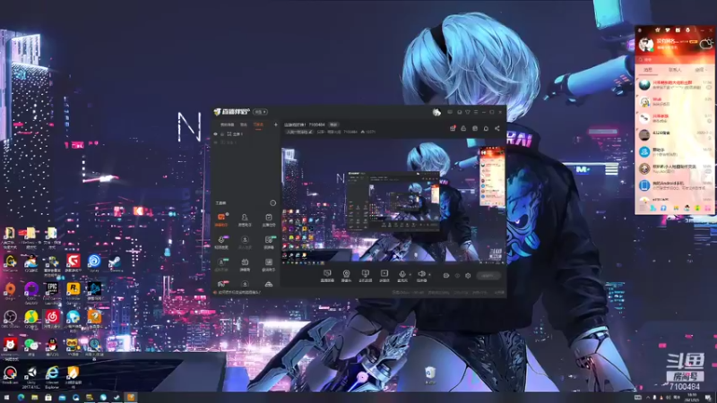The height and width of the screenshot is (403, 717).
Task: Select the WeChat desktop shortcut
Action: [31, 347]
